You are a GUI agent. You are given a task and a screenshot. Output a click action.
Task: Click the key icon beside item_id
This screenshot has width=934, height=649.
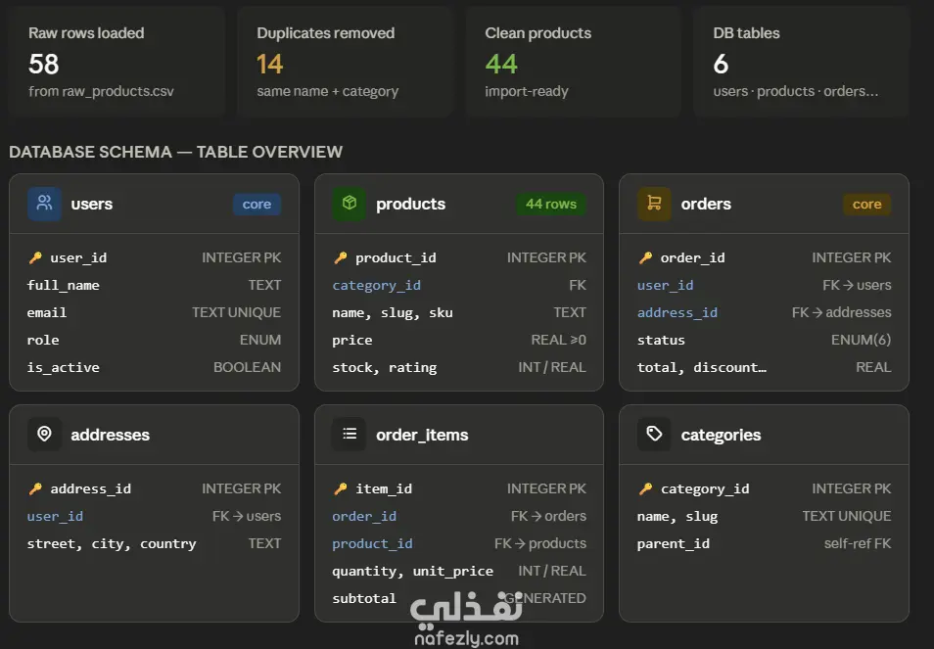tap(340, 488)
